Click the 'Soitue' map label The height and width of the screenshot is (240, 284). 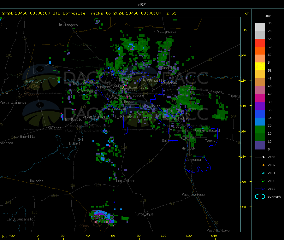(168, 141)
